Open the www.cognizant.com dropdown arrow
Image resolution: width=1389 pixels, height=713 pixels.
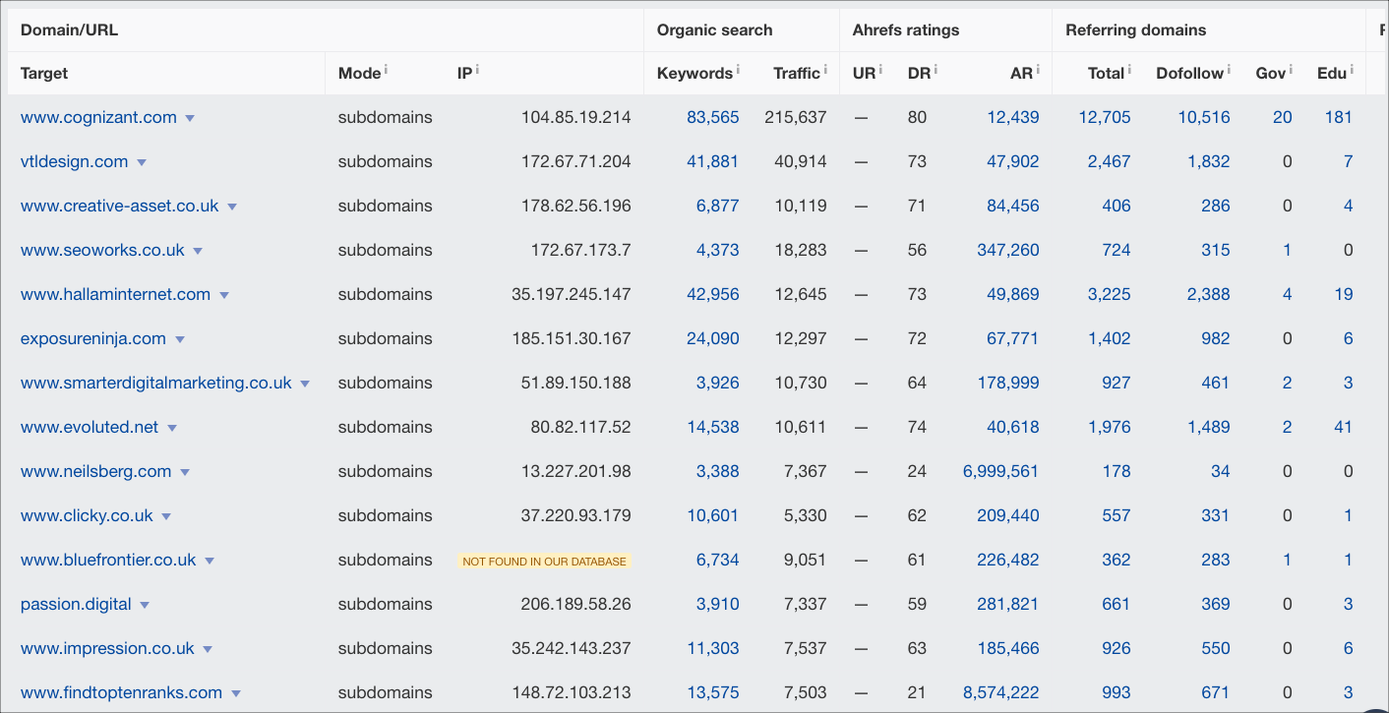190,118
